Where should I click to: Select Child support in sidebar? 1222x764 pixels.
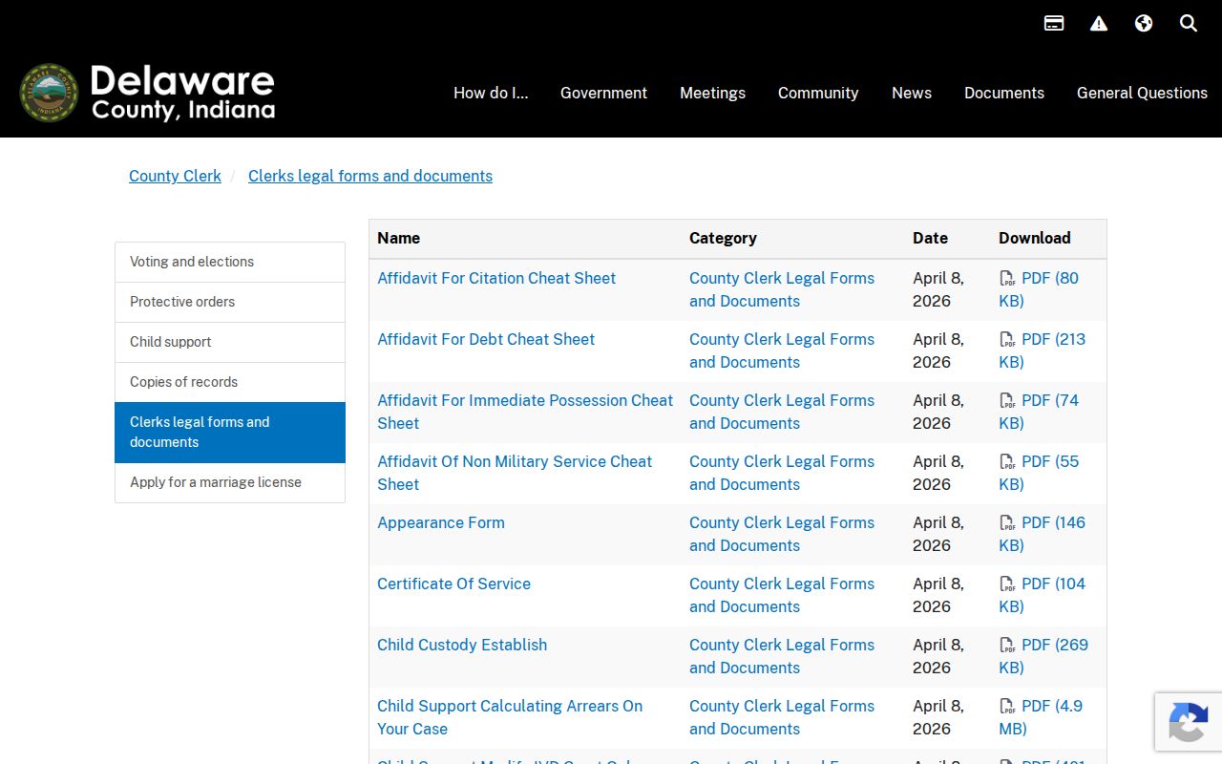coord(230,342)
